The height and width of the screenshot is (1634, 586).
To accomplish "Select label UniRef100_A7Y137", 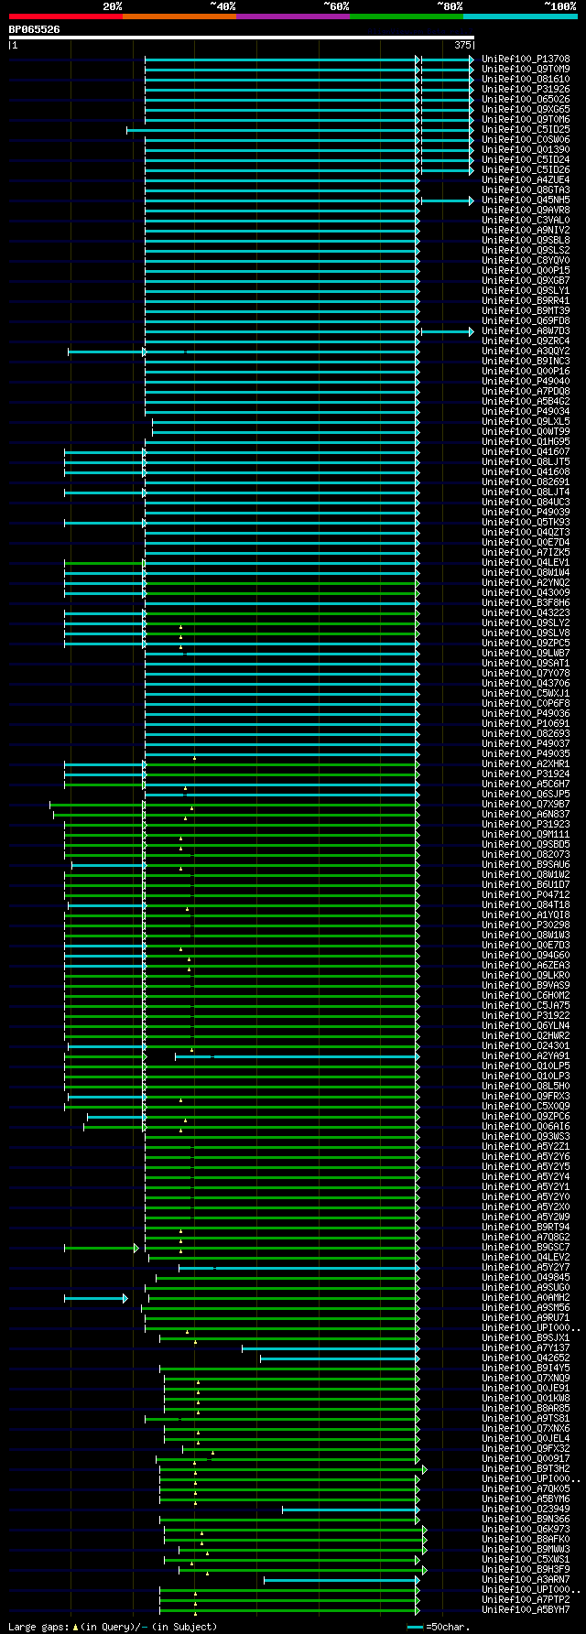I will click(526, 1348).
